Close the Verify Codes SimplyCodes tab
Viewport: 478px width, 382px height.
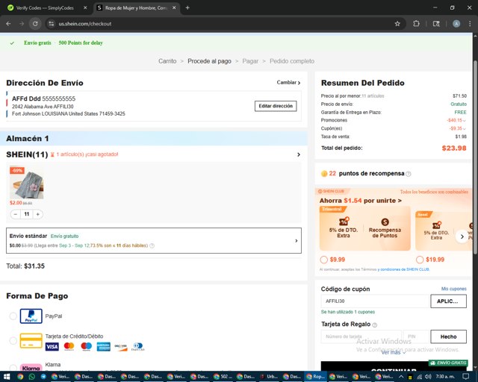tap(85, 8)
